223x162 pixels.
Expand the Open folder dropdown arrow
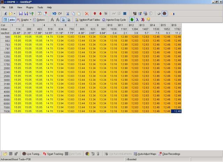[14, 14]
